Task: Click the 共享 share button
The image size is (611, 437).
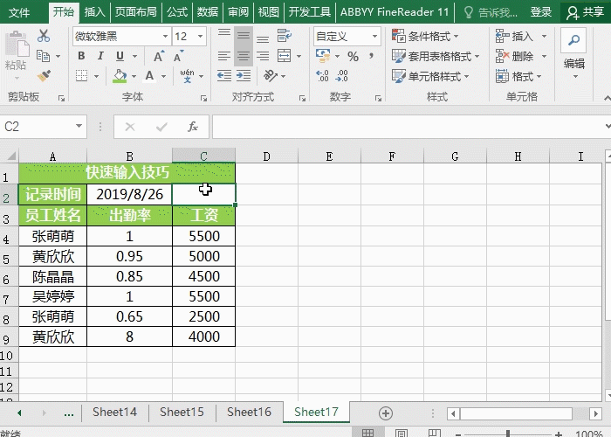Action: pos(586,12)
